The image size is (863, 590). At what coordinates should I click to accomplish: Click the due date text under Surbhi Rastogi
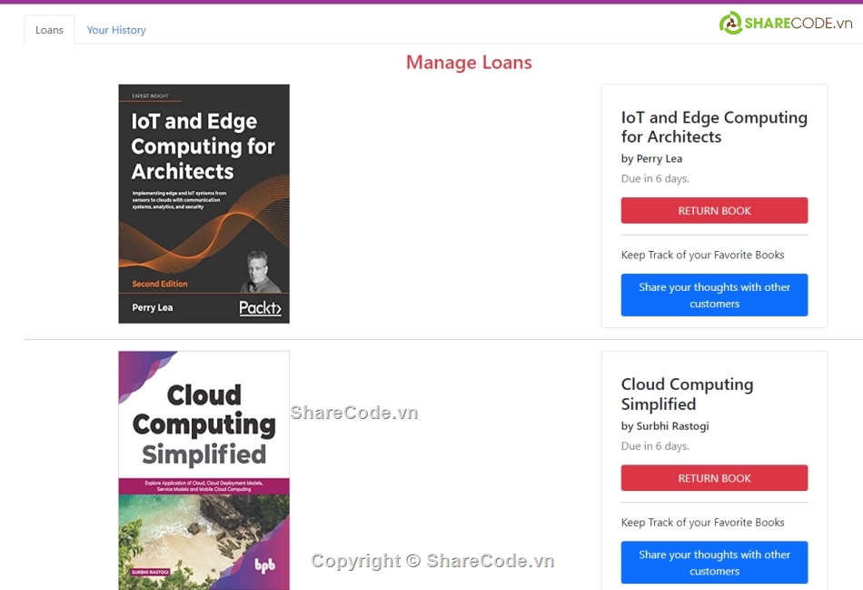[x=655, y=446]
